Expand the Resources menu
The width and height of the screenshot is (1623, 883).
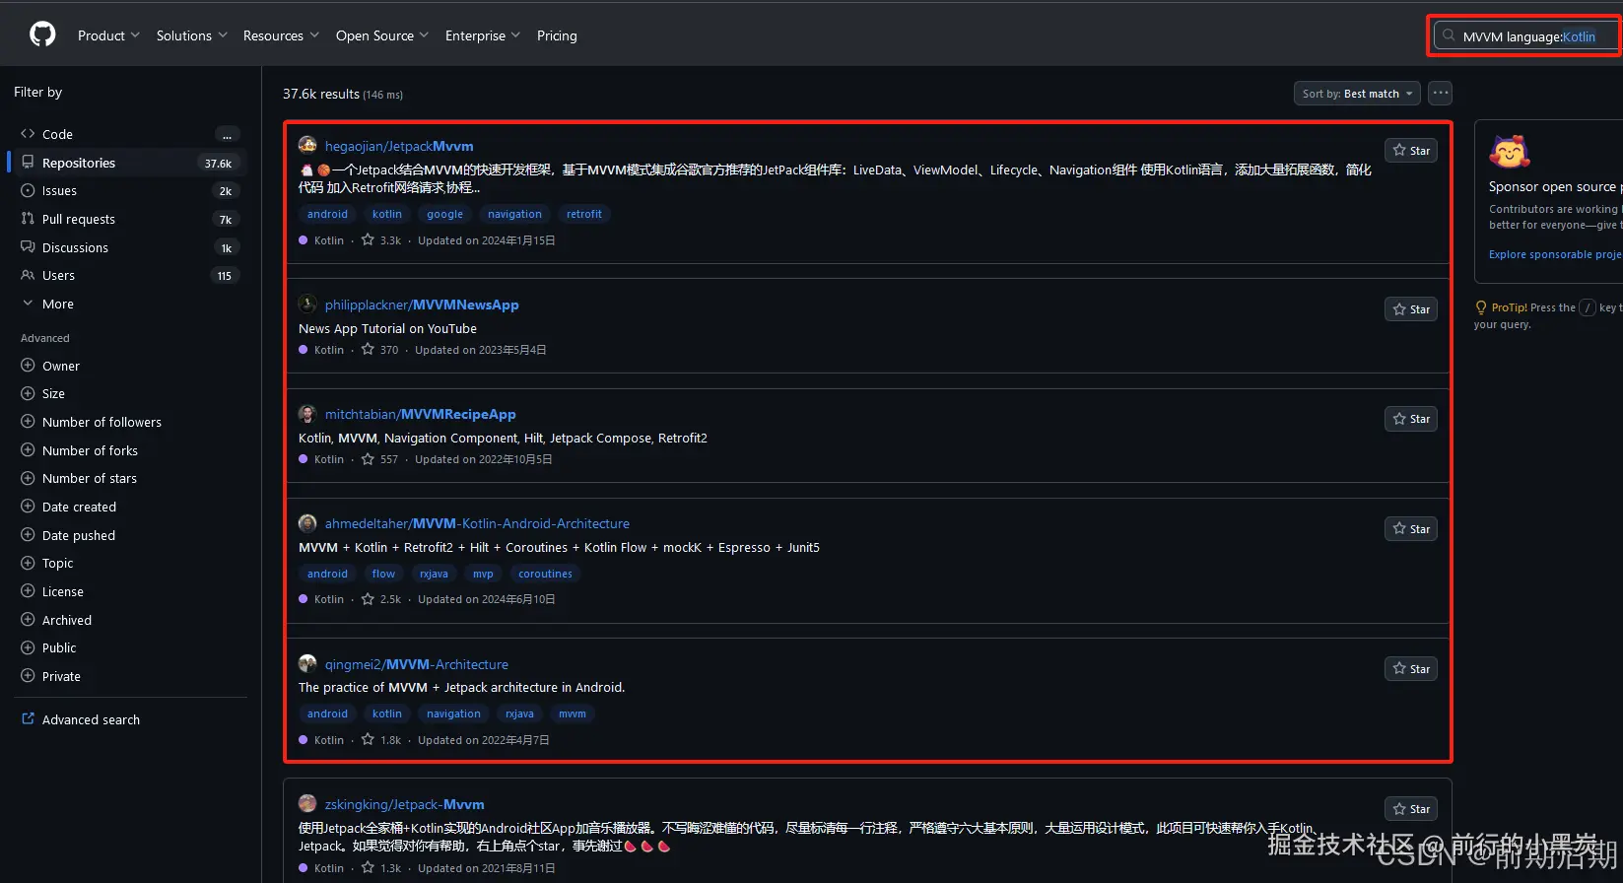(x=281, y=35)
